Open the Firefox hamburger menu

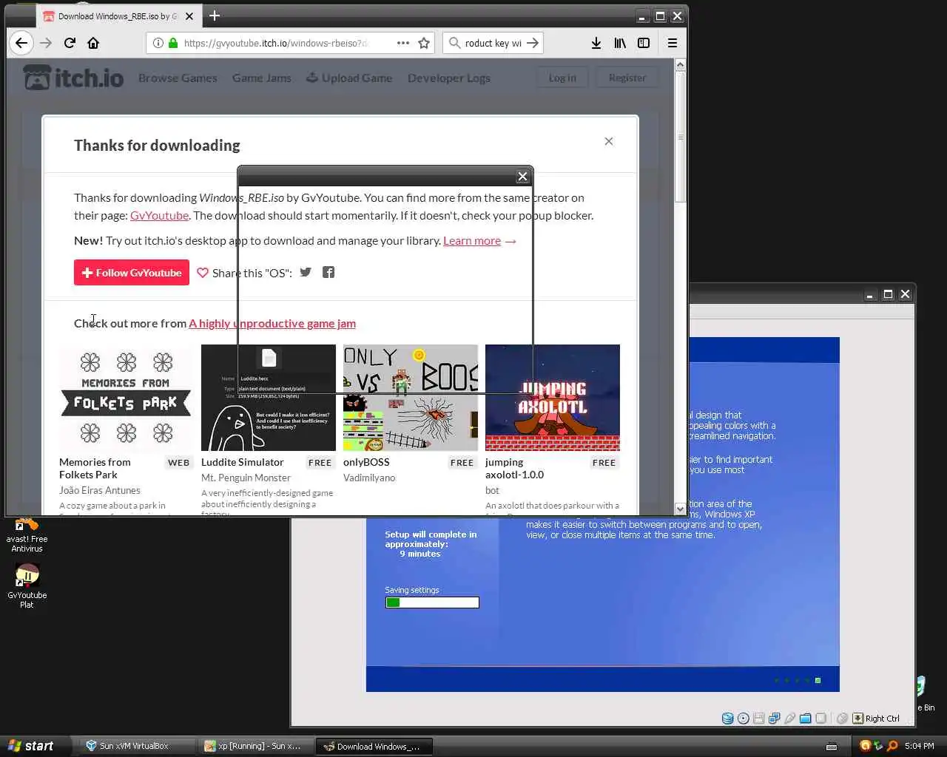coord(673,43)
